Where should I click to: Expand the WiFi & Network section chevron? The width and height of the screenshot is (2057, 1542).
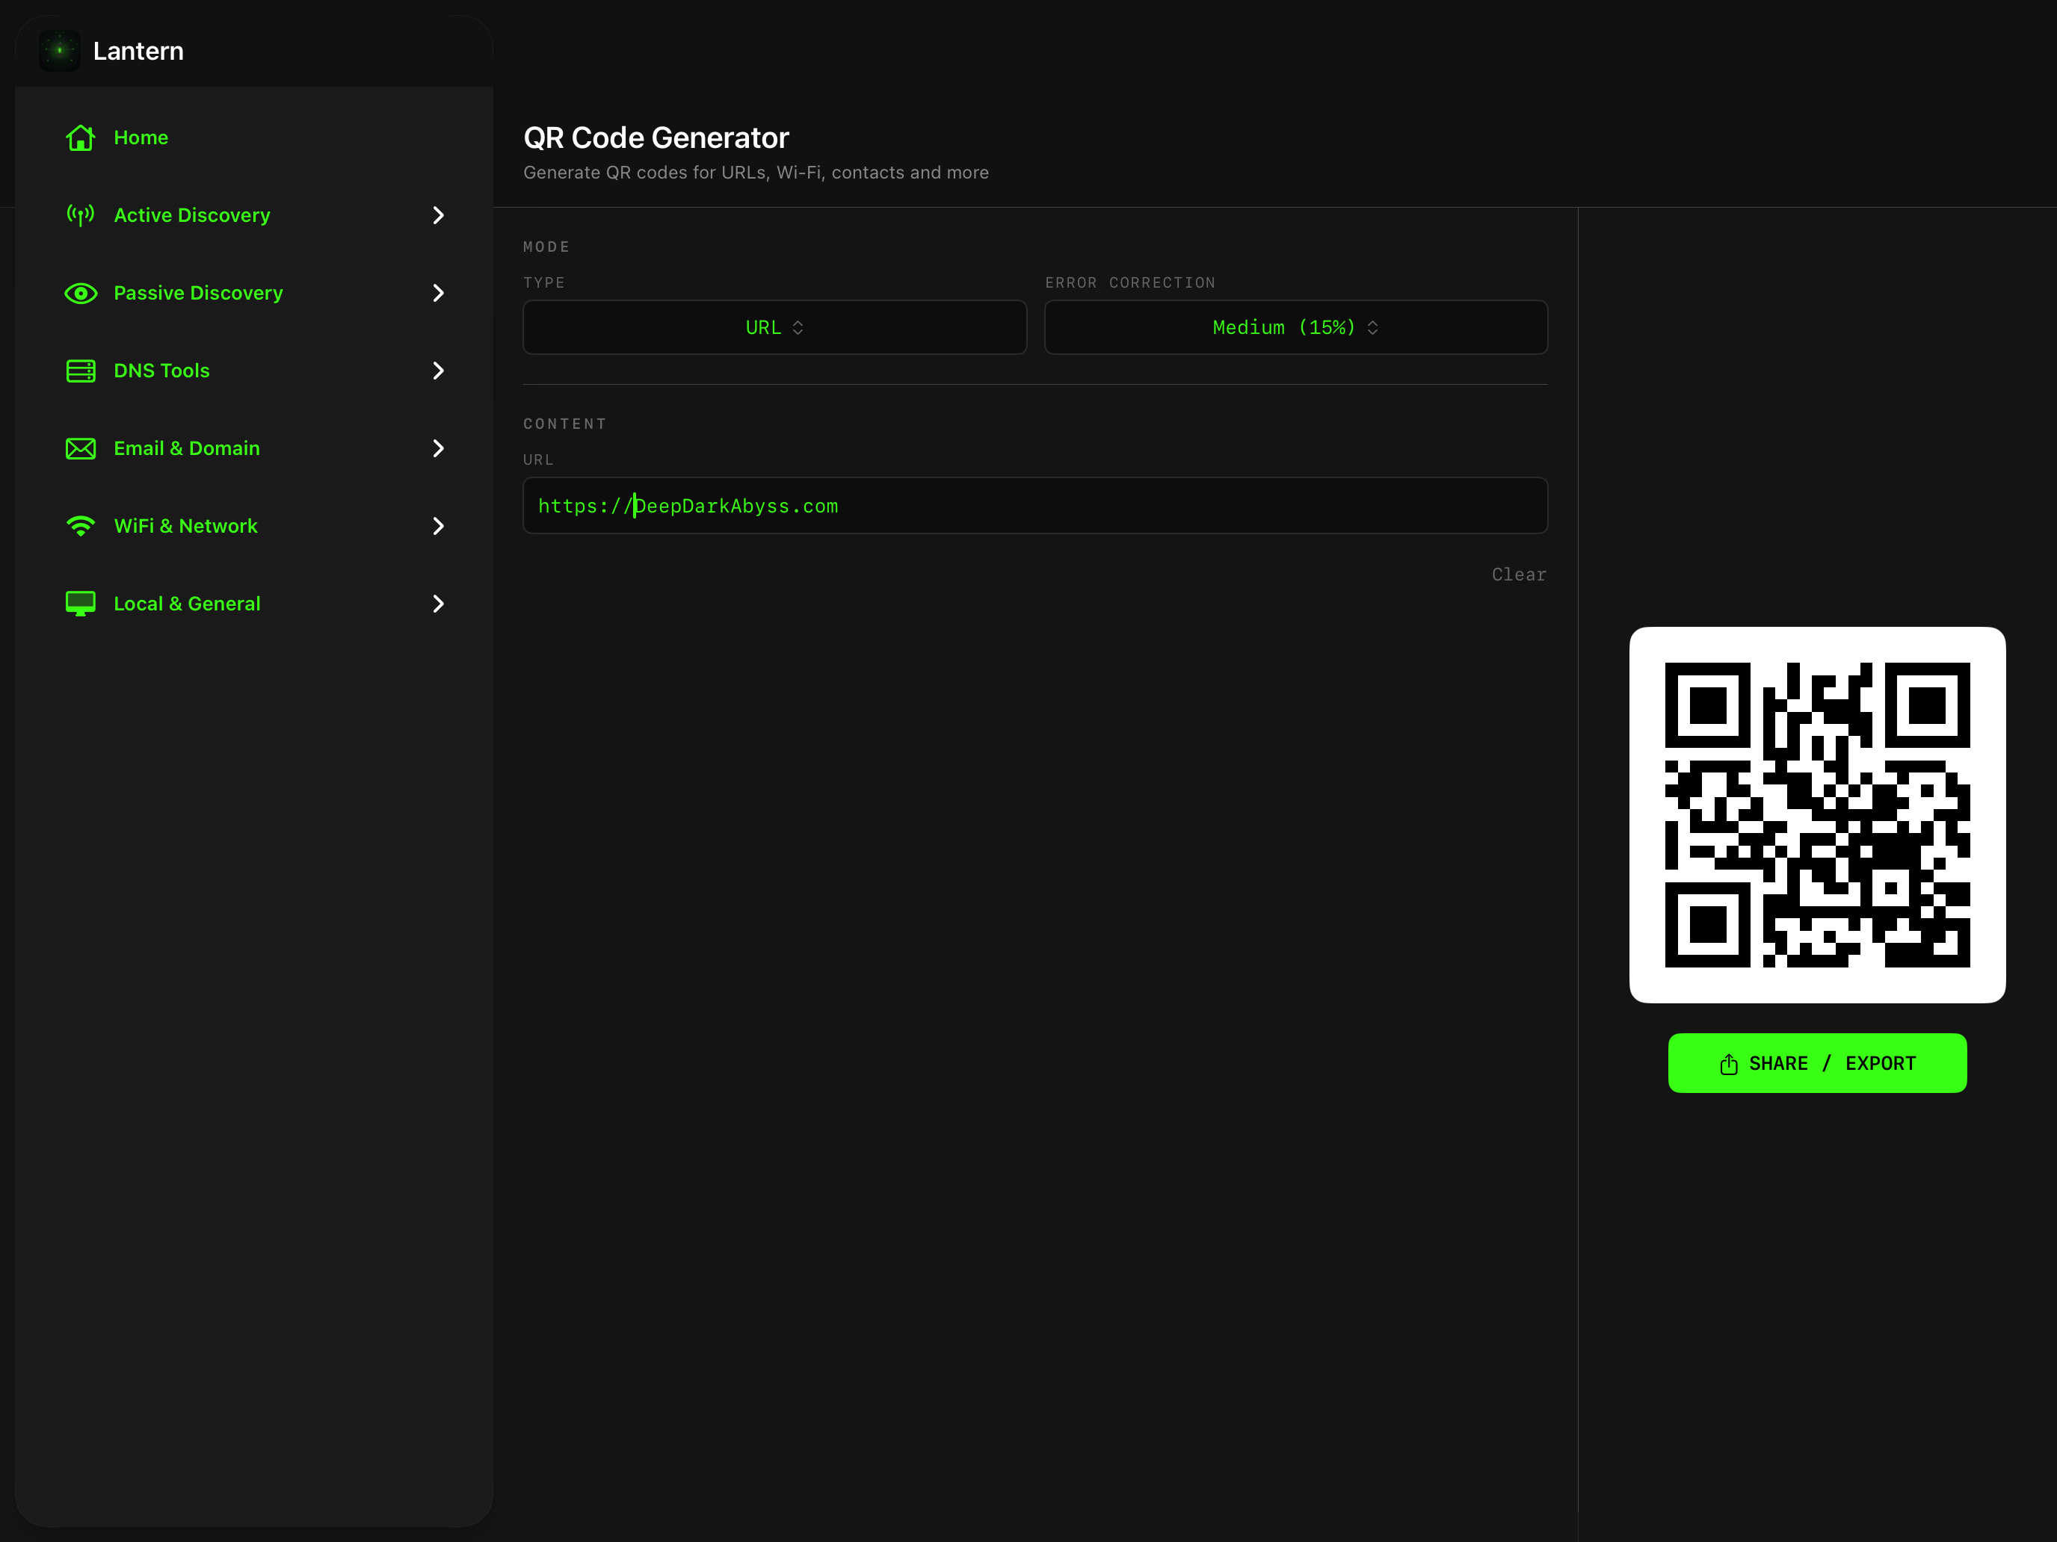[x=437, y=525]
